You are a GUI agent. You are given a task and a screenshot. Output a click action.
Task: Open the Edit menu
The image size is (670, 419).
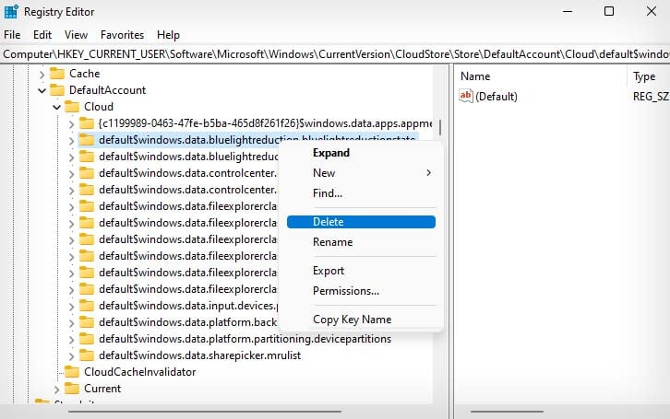(x=42, y=35)
